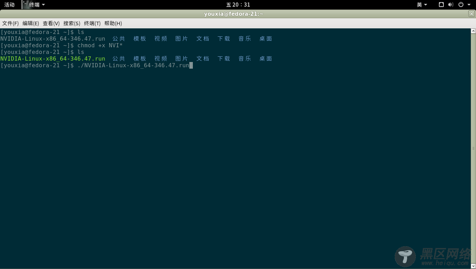The width and height of the screenshot is (476, 269).
Task: Open the clock showing 五 20:31
Action: click(x=238, y=5)
